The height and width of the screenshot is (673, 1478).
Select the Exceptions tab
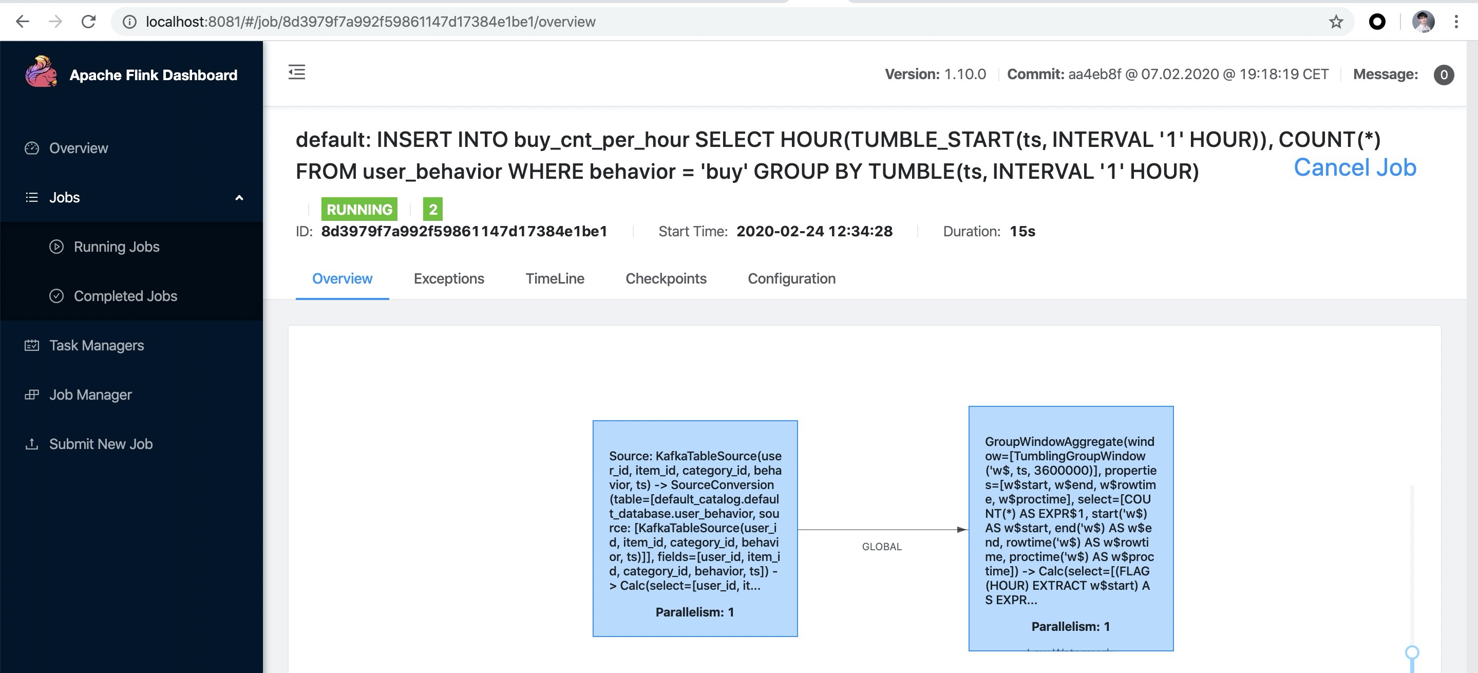[449, 278]
